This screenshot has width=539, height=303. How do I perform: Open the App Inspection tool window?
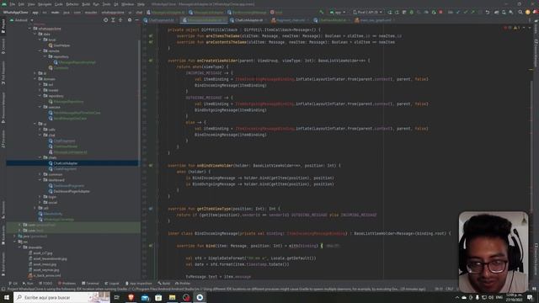tap(138, 284)
